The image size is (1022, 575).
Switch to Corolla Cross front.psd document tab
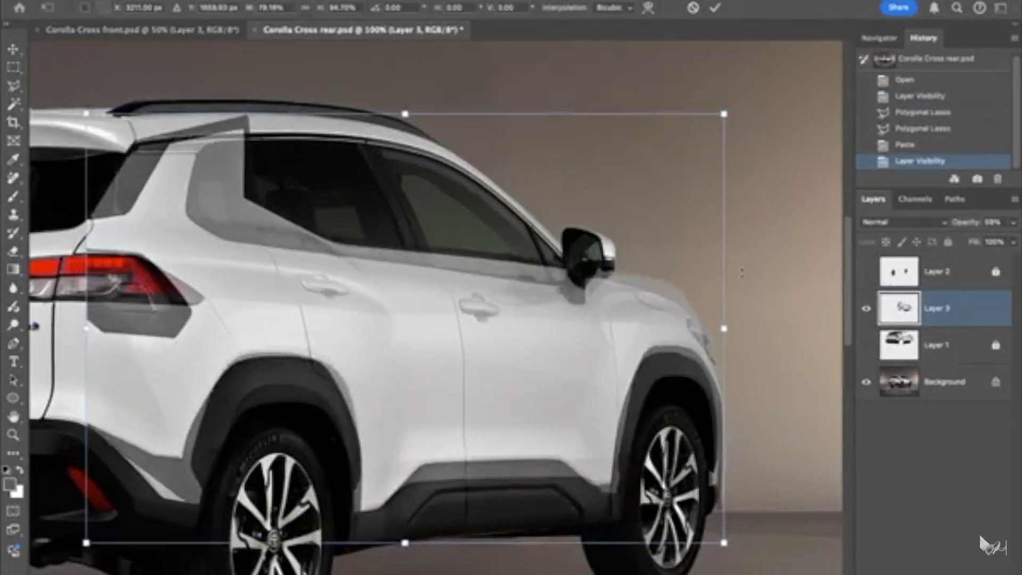tap(141, 30)
